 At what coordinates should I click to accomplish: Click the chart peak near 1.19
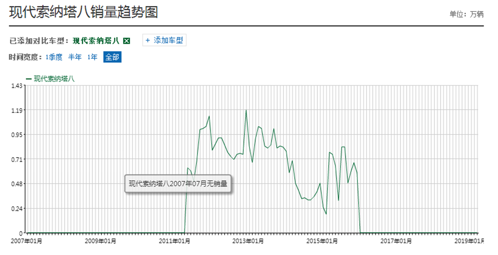[246, 110]
